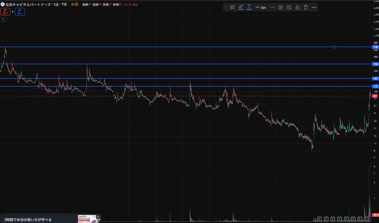This screenshot has width=379, height=223.
Task: Click the 738 price label
Action: click(375, 47)
